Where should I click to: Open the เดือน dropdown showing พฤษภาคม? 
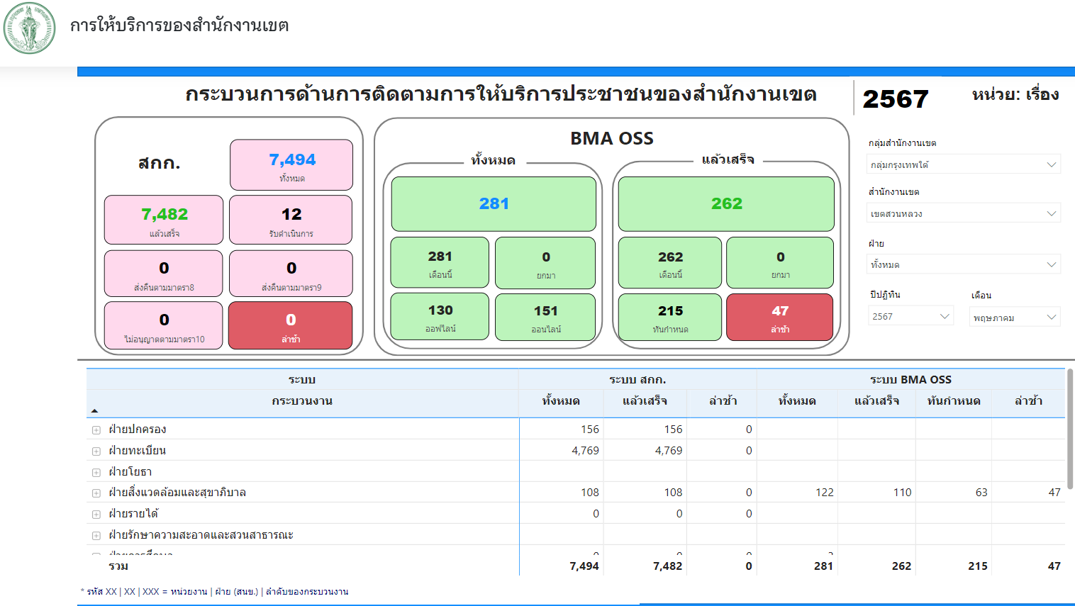point(1014,318)
